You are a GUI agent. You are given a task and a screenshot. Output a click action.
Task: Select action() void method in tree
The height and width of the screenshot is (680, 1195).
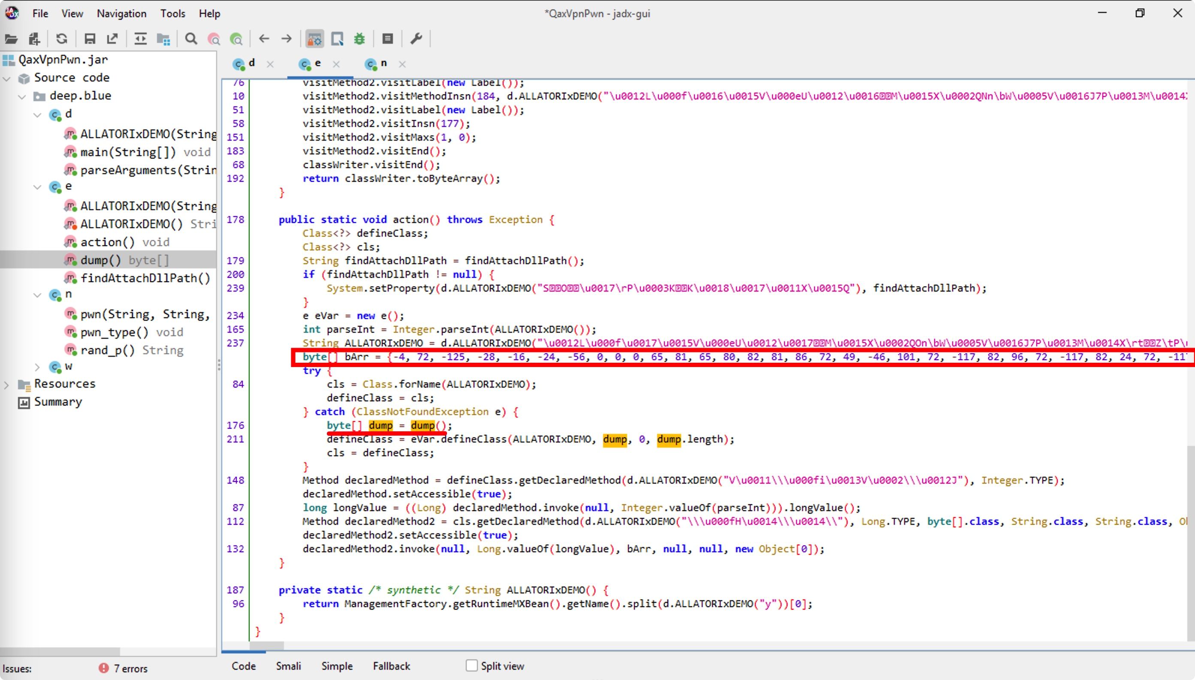pos(125,242)
